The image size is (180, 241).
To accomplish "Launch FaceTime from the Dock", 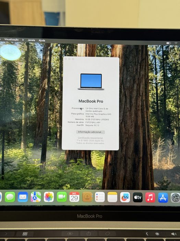I will tap(62, 197).
